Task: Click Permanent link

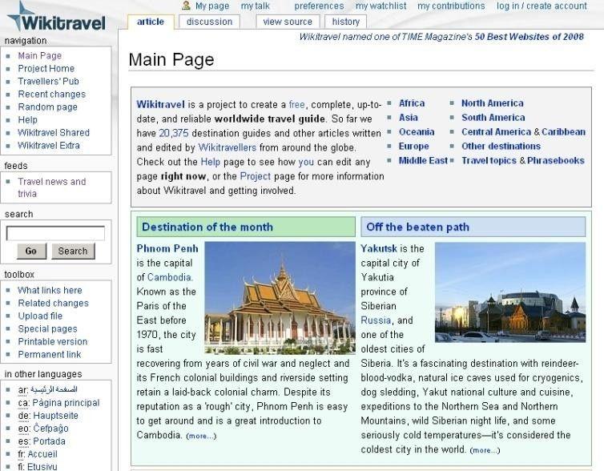Action: [x=50, y=354]
